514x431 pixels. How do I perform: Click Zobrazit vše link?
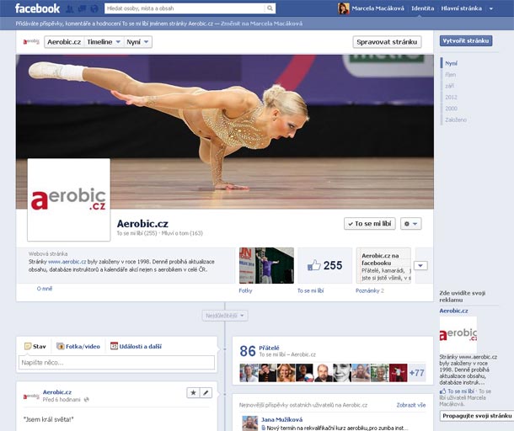pos(411,405)
